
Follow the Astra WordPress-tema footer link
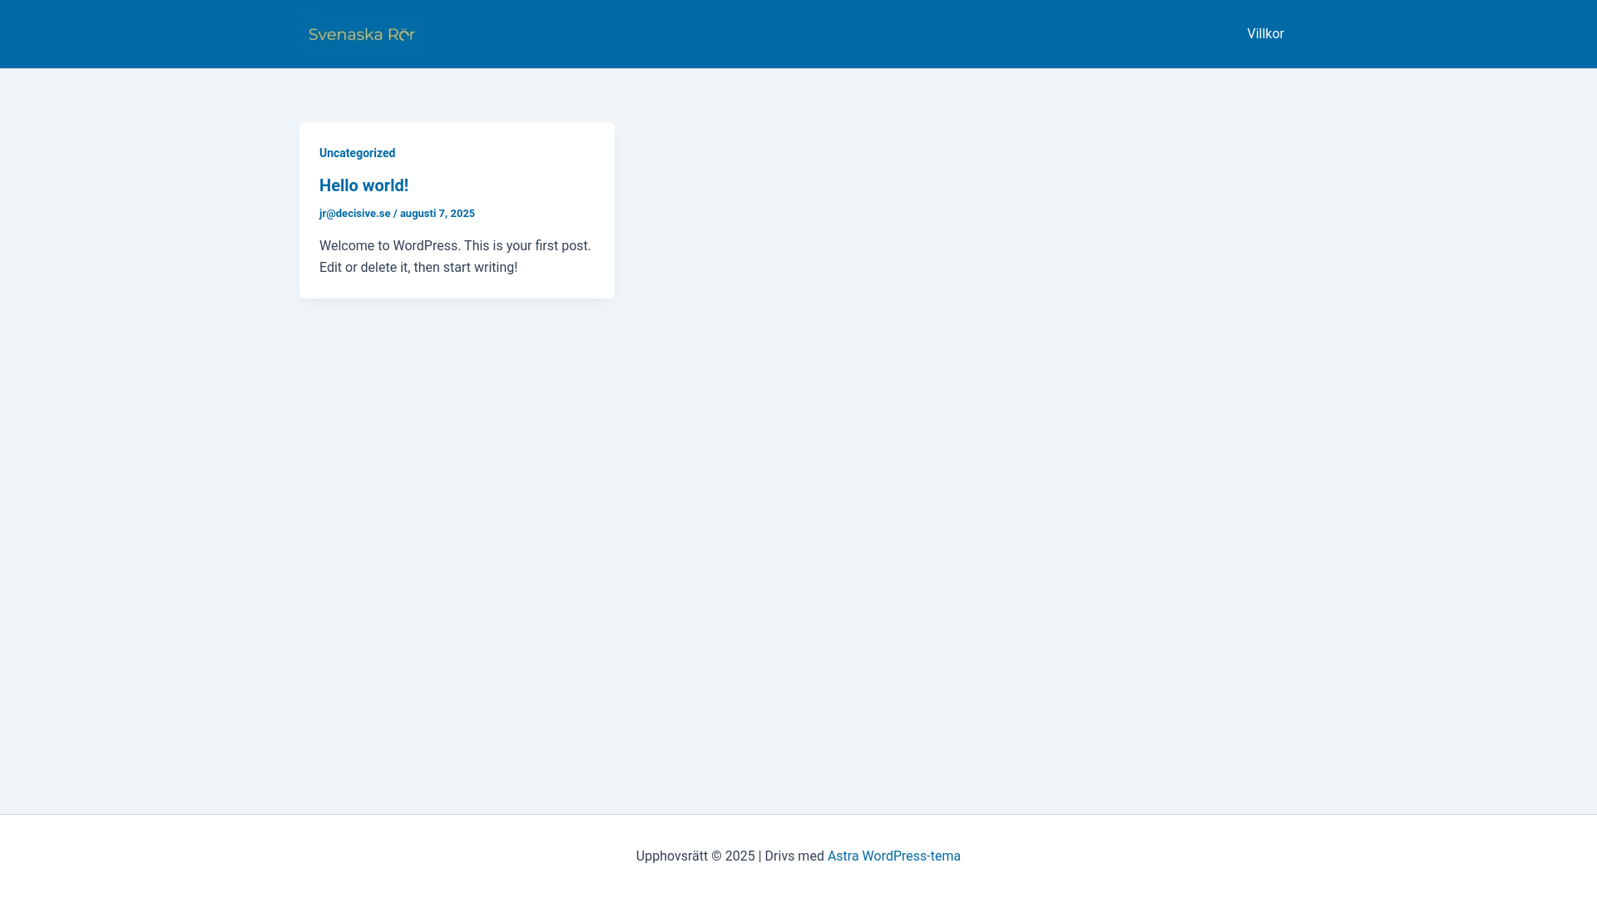(893, 856)
